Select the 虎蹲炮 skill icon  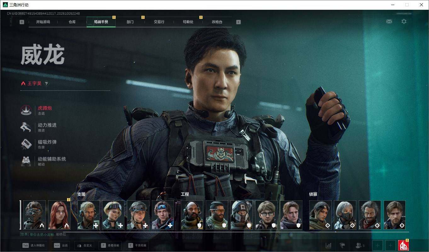(26, 110)
